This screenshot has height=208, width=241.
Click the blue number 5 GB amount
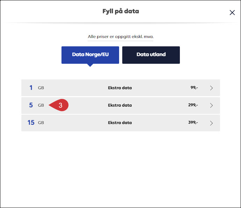click(31, 105)
